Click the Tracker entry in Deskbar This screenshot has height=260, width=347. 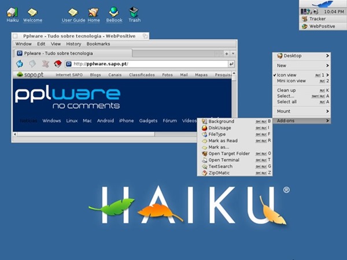323,19
